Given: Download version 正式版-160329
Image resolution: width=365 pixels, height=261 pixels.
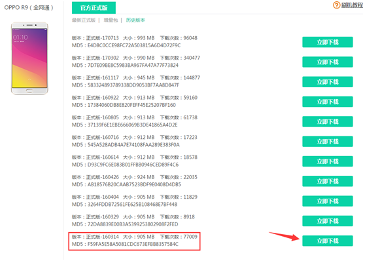Looking at the screenshot, I should click(328, 221).
